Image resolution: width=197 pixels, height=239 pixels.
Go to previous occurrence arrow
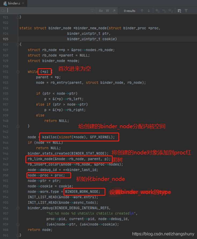[142, 11]
